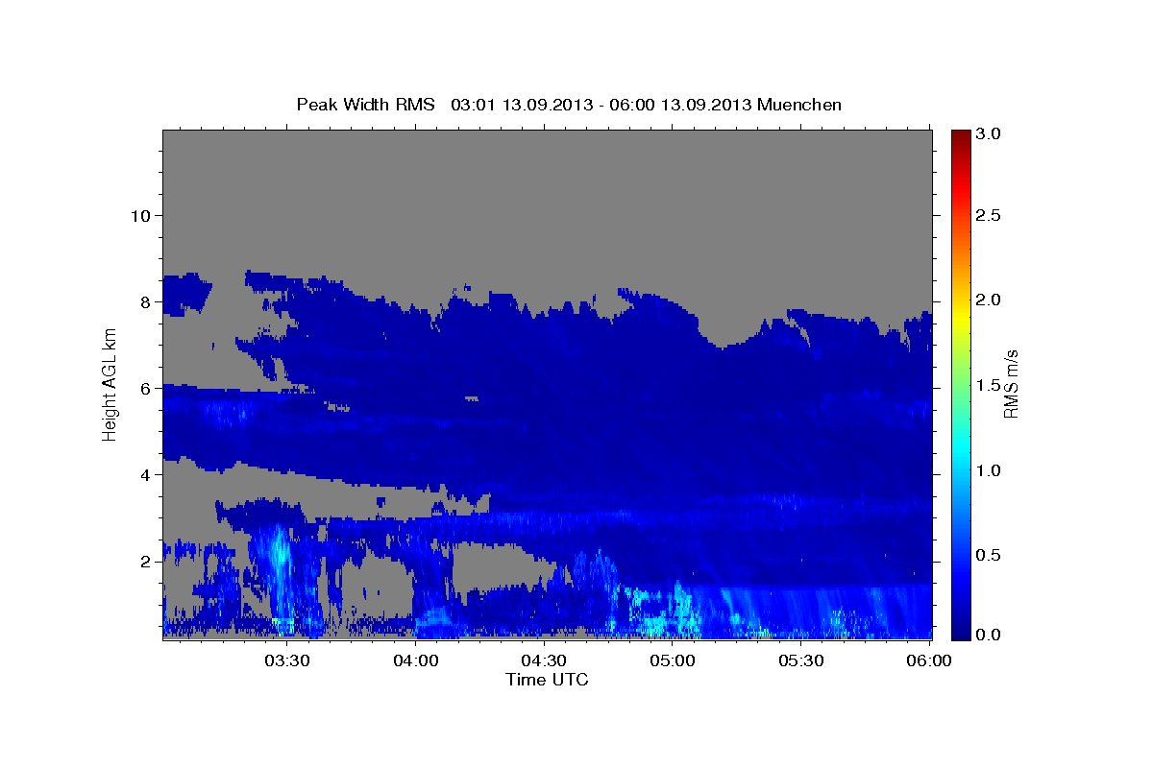1153x768 pixels.
Task: Click the 05:30 time tick label
Action: pos(800,661)
